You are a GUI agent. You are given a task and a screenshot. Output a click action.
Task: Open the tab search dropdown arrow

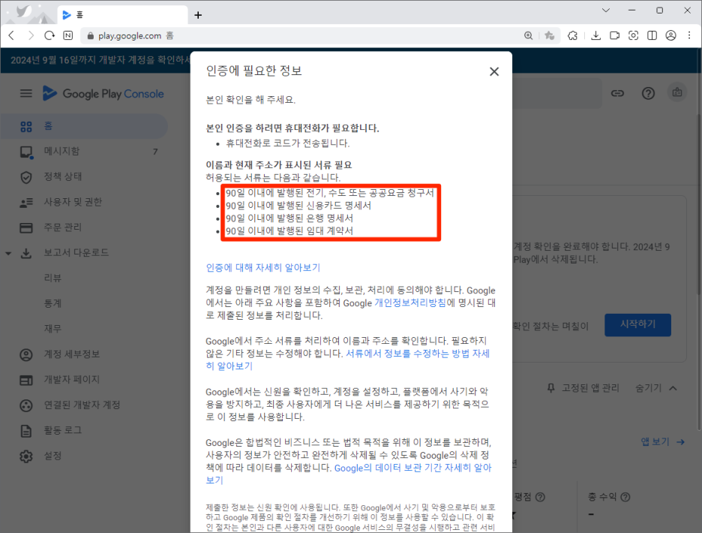tap(606, 11)
